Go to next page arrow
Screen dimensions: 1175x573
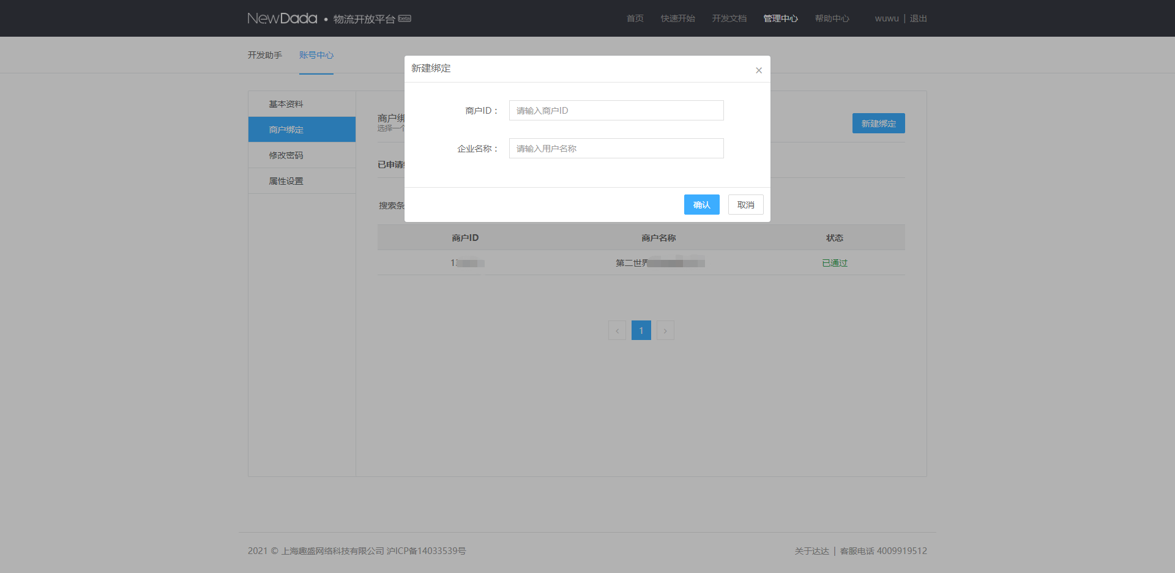click(665, 331)
